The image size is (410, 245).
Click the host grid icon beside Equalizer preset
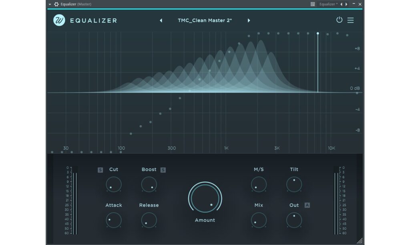(312, 4)
